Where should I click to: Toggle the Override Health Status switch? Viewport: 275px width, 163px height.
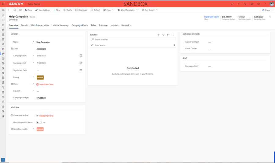click(39, 122)
